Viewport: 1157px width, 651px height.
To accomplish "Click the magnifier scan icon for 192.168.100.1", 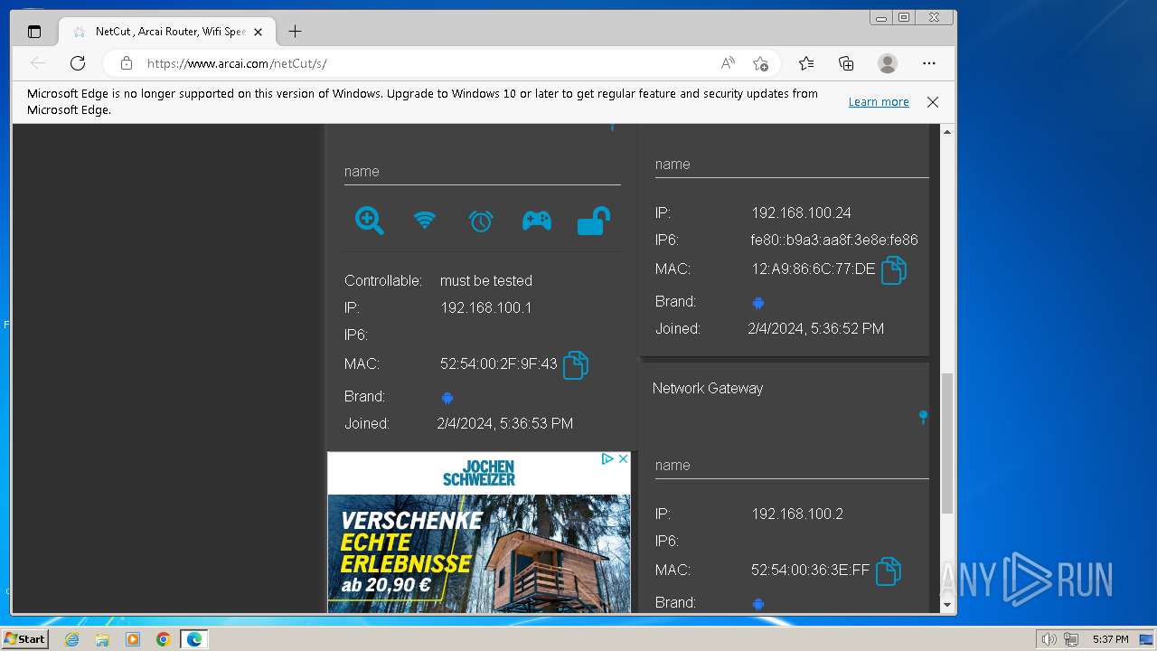I will [x=369, y=221].
